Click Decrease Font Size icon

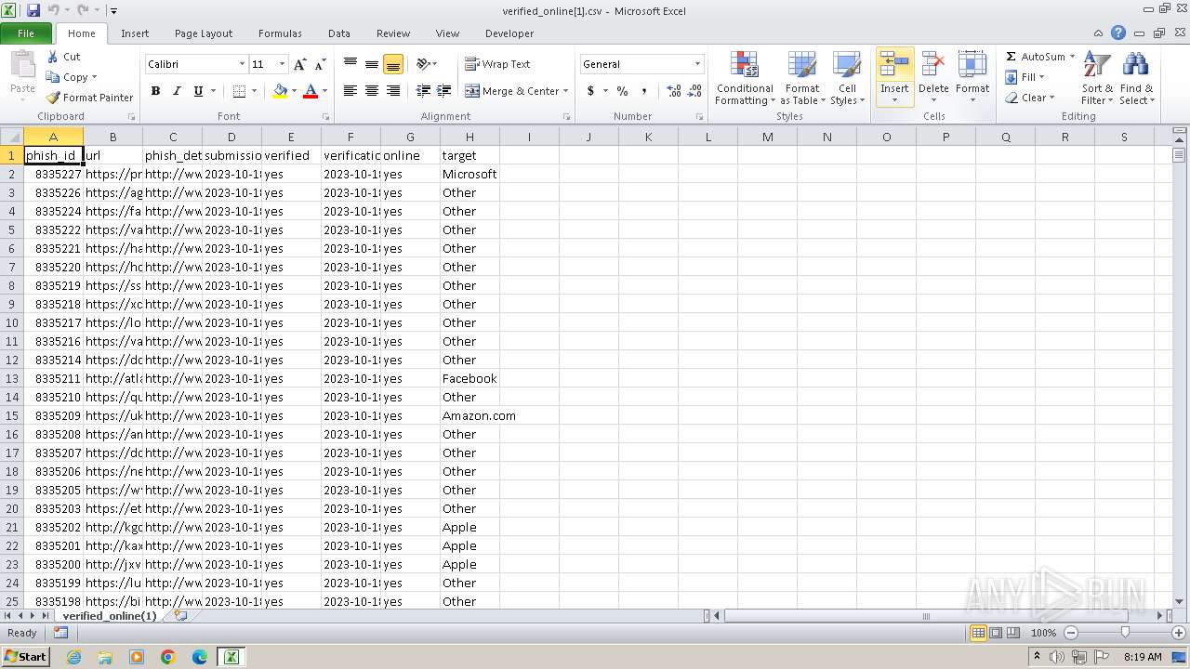click(x=320, y=64)
